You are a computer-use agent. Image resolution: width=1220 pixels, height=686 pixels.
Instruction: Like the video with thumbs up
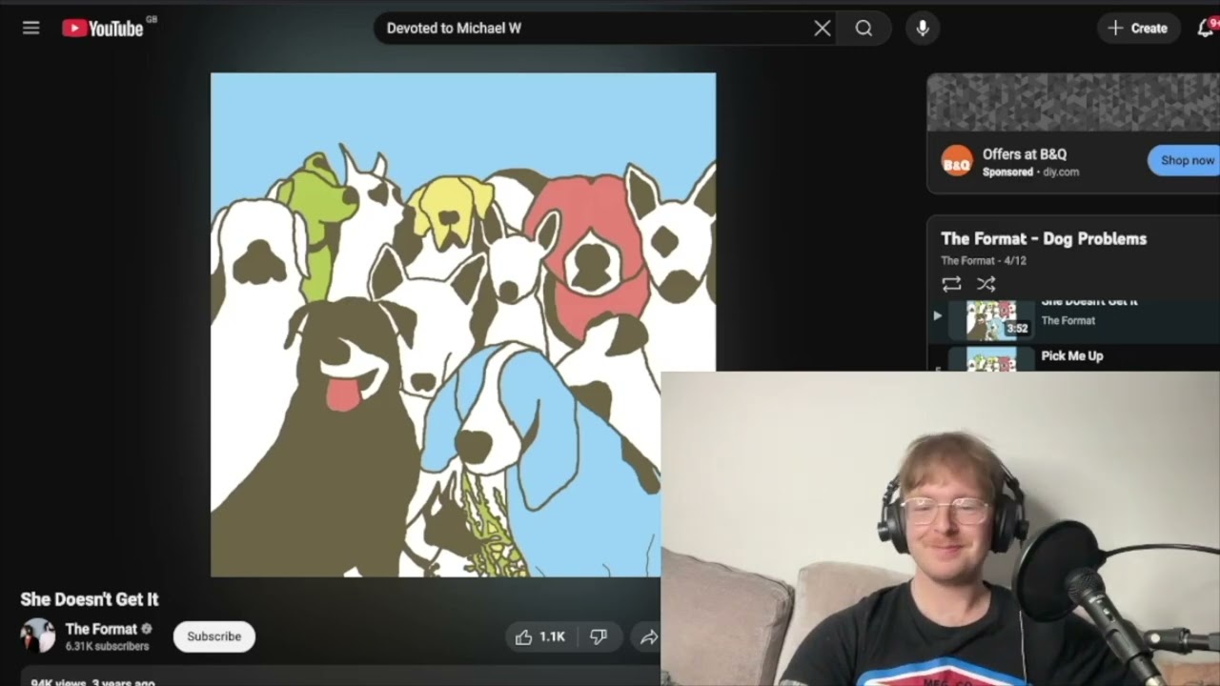[541, 637]
